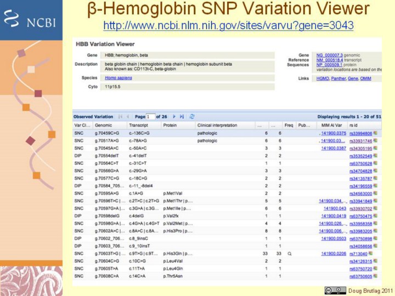Advance to the next results page
The height and width of the screenshot is (296, 395).
click(x=174, y=117)
